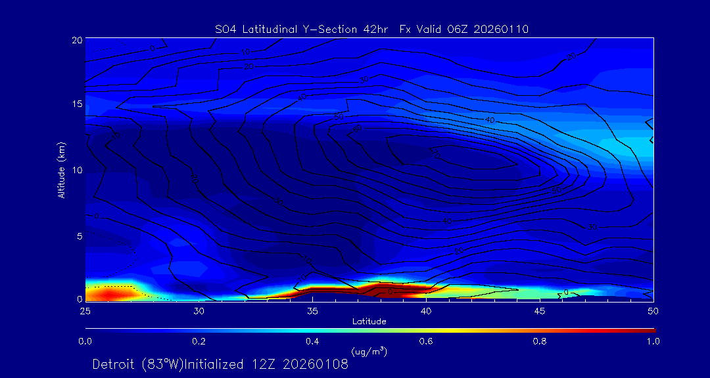
Task: Click the latitude tick label 50
Action: click(x=653, y=310)
